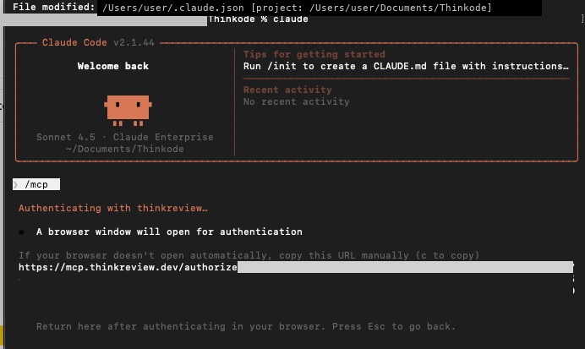The image size is (585, 349).
Task: Click 'A browser window will open for authentication'
Action: tap(169, 232)
